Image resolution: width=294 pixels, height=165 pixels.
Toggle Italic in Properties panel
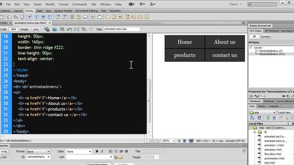pos(102,151)
